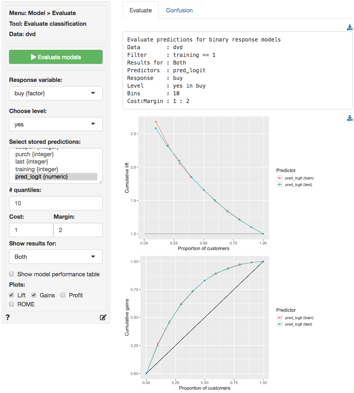Switch to the Confusion tab
Viewport: 354px width, 393px height.
pyautogui.click(x=179, y=10)
